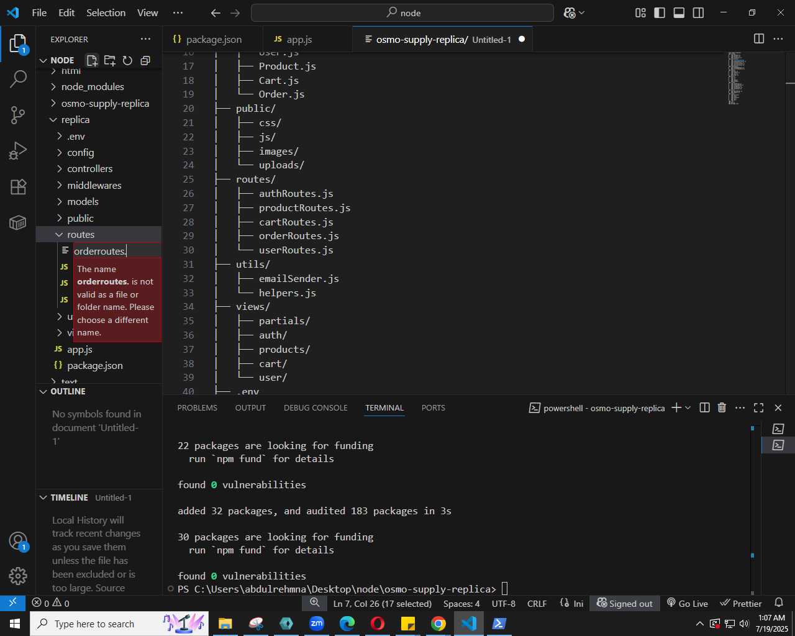The height and width of the screenshot is (636, 795).
Task: Switch to the PORTS panel tab
Action: click(434, 408)
